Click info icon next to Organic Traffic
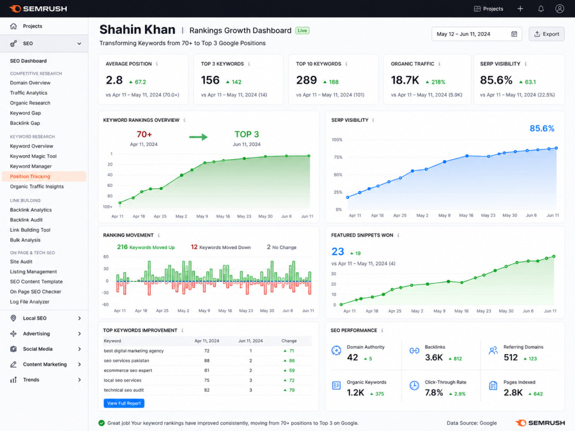This screenshot has width=575, height=431. [x=439, y=64]
